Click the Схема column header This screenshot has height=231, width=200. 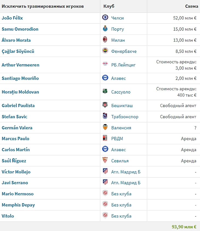(x=192, y=6)
